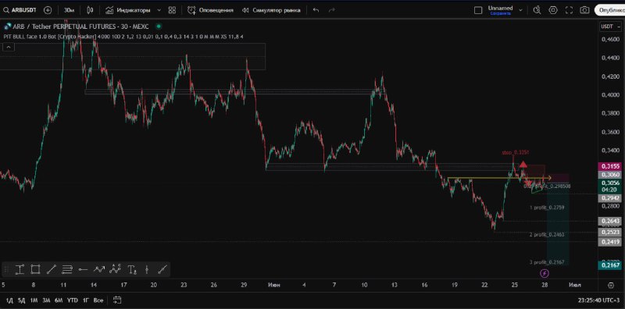Click the ARB / Tether PERPETUAL FUTURES title
Image resolution: width=625 pixels, height=309 pixels.
(81, 27)
